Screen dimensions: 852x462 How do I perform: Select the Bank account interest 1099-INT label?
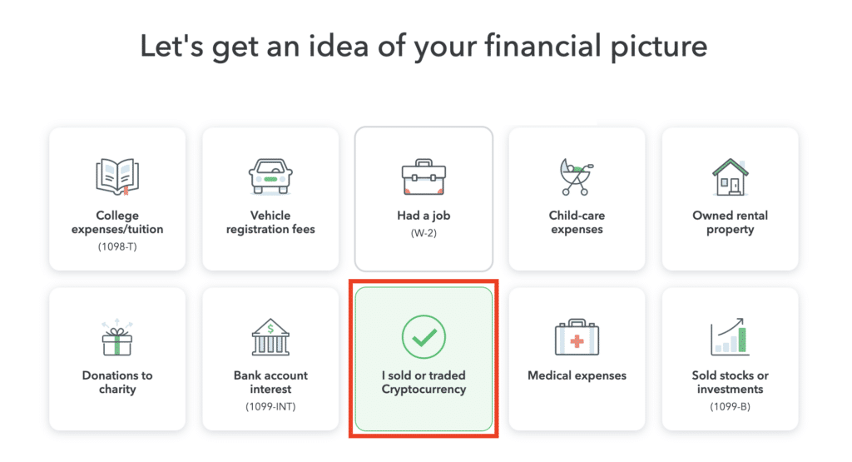[x=270, y=390]
